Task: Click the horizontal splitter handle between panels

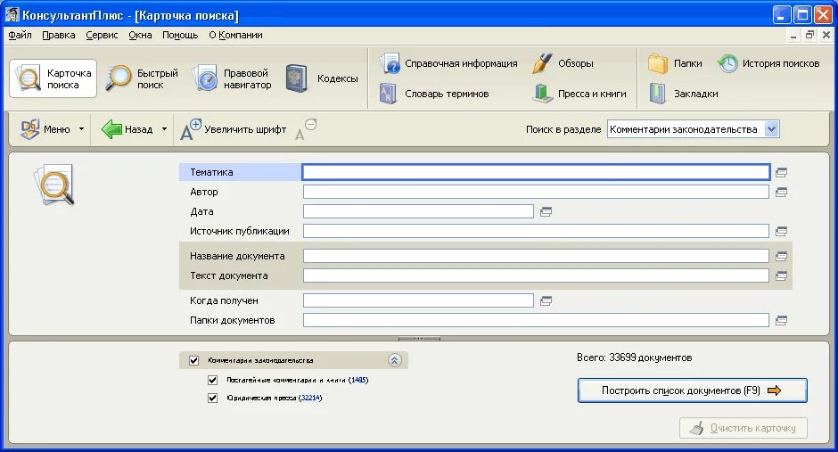Action: [x=420, y=338]
